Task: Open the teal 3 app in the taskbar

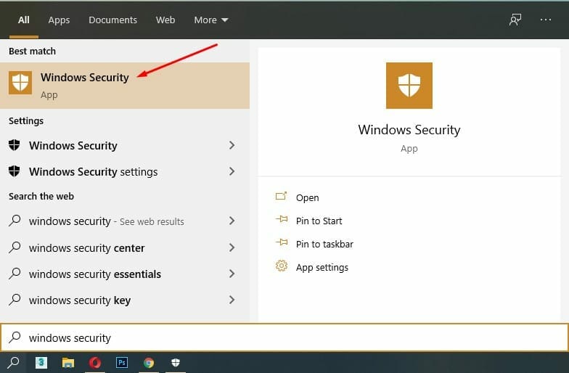Action: coord(41,362)
